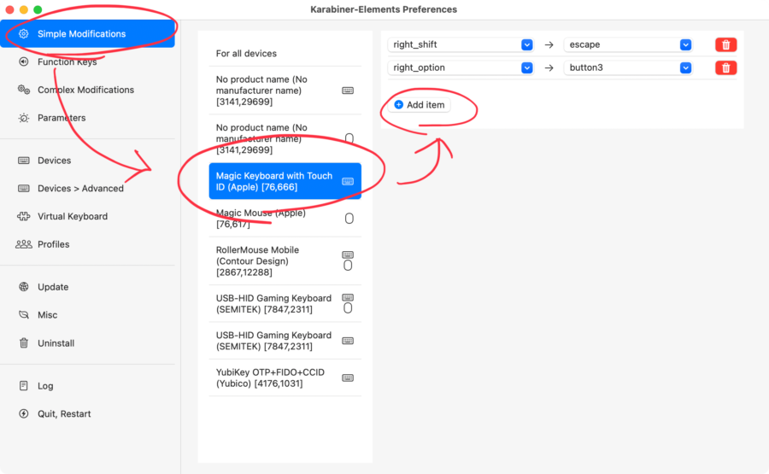The width and height of the screenshot is (769, 474).
Task: Click the Parameters sun icon in sidebar
Action: pos(24,118)
